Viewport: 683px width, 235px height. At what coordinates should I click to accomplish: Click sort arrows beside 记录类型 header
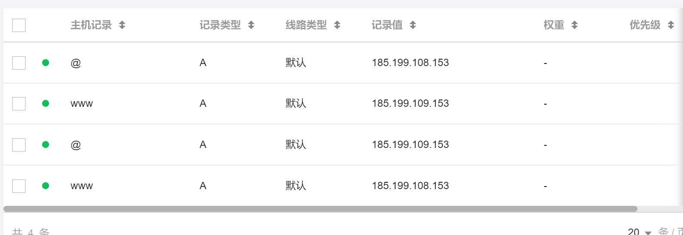(251, 25)
